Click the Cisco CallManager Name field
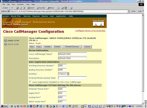 72,54
